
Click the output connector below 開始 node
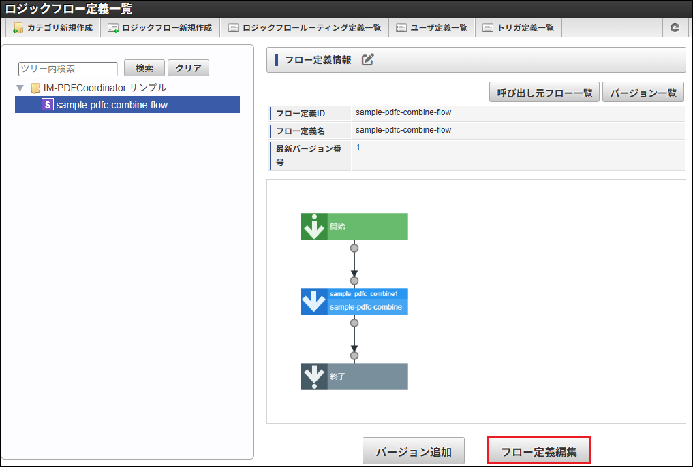click(x=354, y=248)
